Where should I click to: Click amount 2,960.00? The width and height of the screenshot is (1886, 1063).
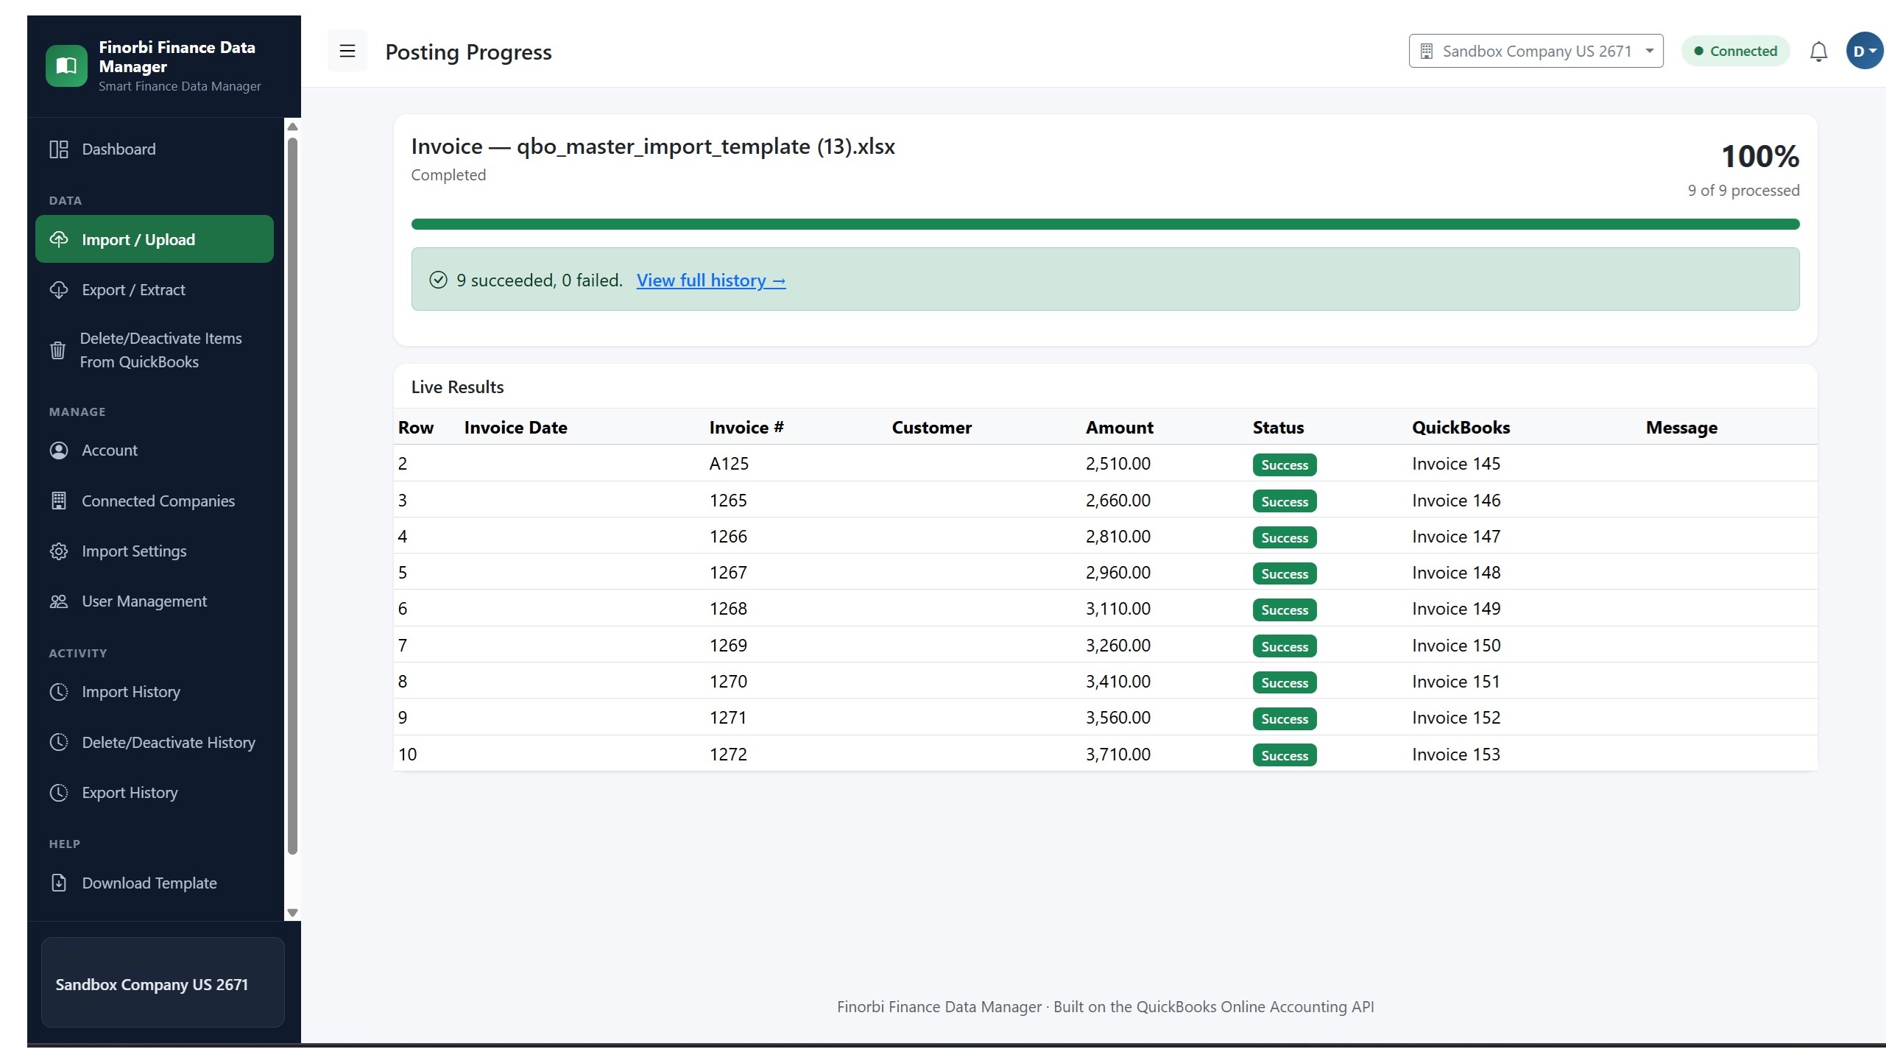click(1117, 573)
